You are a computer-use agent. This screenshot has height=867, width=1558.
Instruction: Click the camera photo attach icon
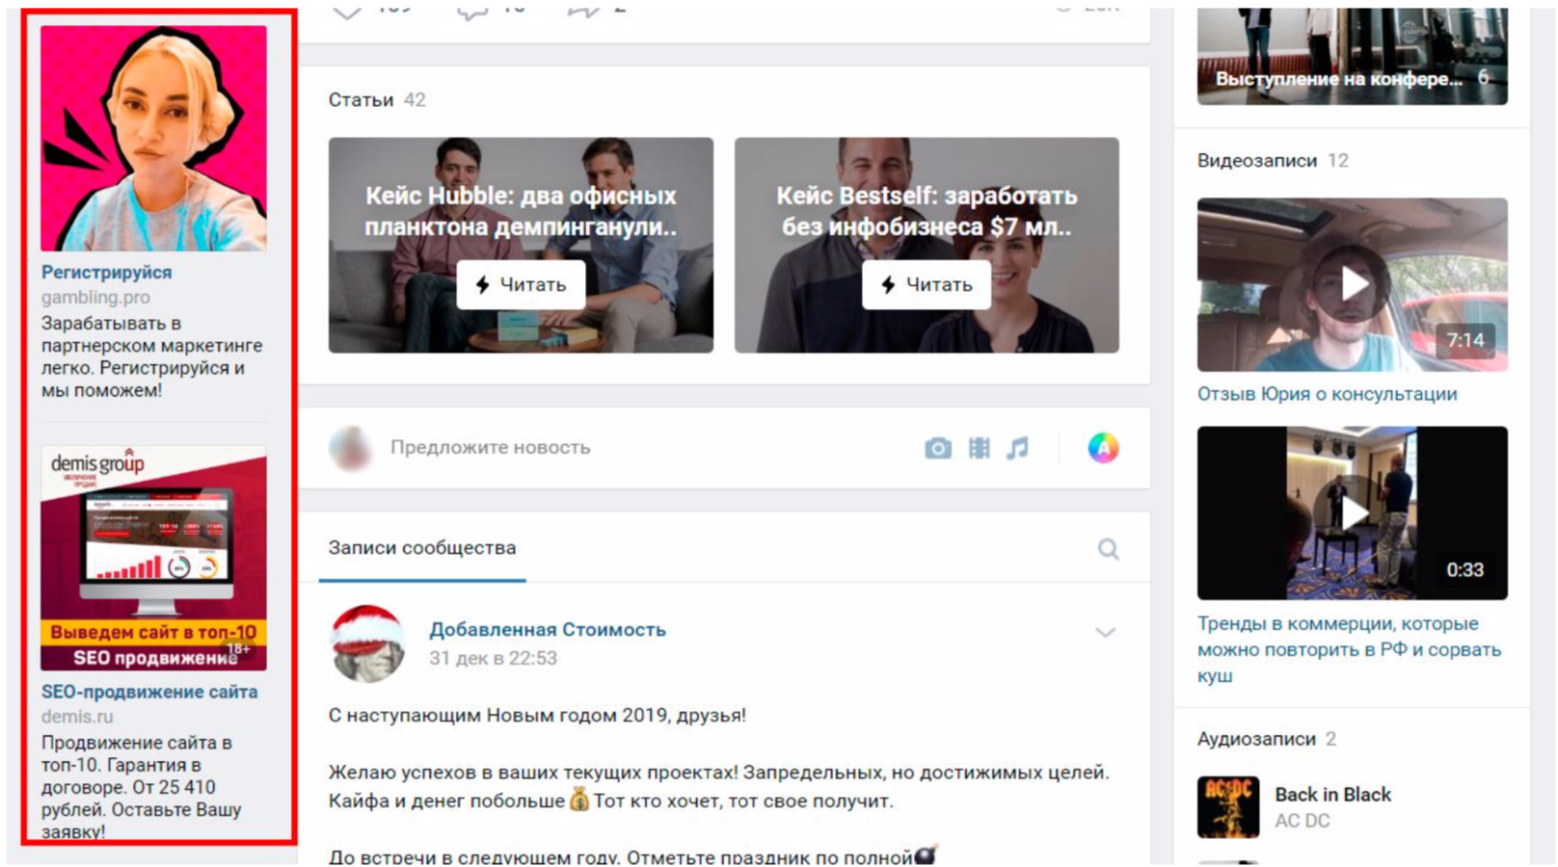(937, 448)
